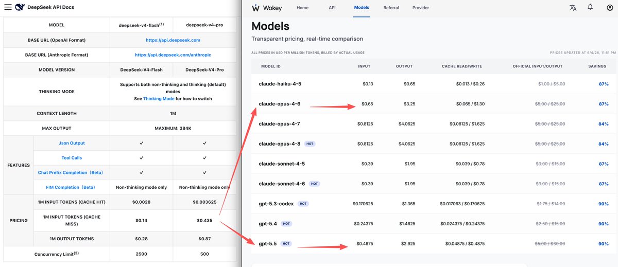The height and width of the screenshot is (267, 618).
Task: Open the Provider tab in Wokey
Action: click(x=421, y=8)
